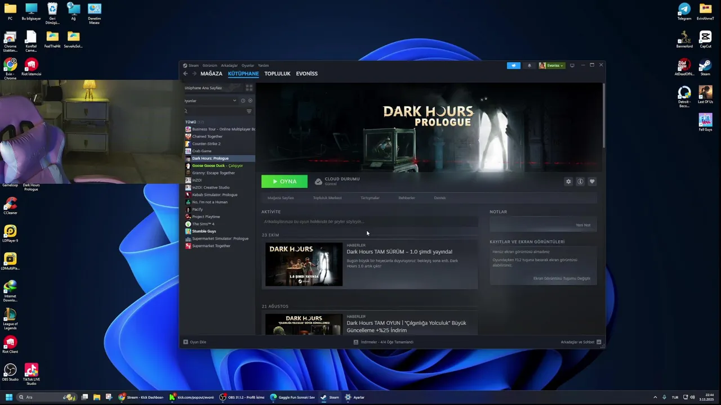
Task: Open the Topluluk Merkezi link
Action: coord(327,198)
